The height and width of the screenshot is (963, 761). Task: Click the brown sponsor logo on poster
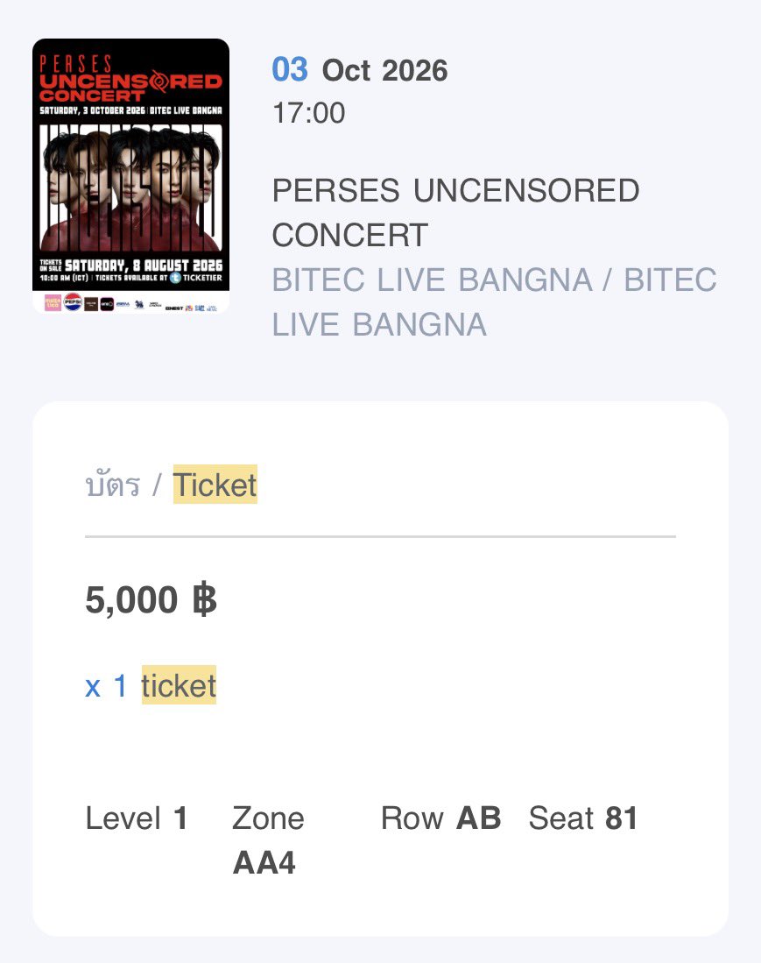point(91,304)
